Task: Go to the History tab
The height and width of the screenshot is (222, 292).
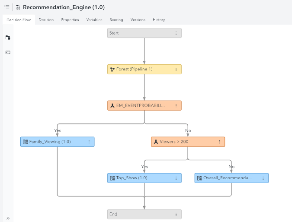Action: click(159, 20)
